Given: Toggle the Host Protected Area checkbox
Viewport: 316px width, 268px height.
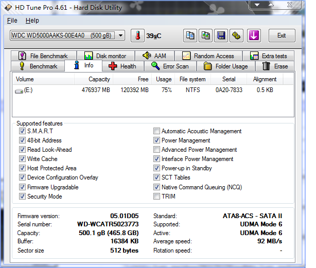Looking at the screenshot, I should pos(22,168).
